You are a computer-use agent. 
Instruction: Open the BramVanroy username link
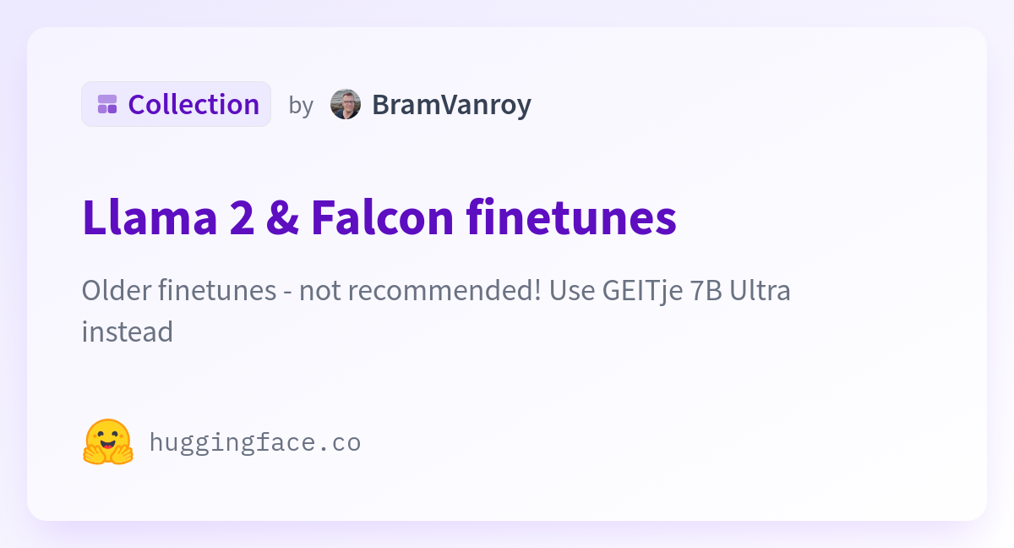tap(451, 104)
